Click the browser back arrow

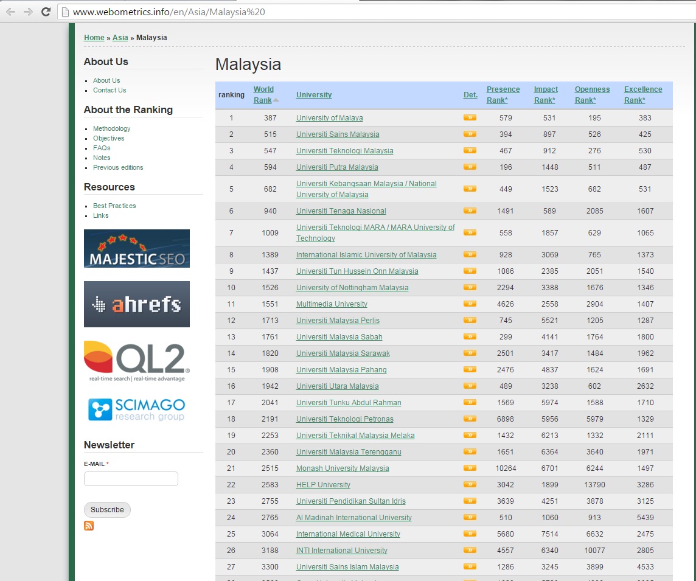(10, 12)
